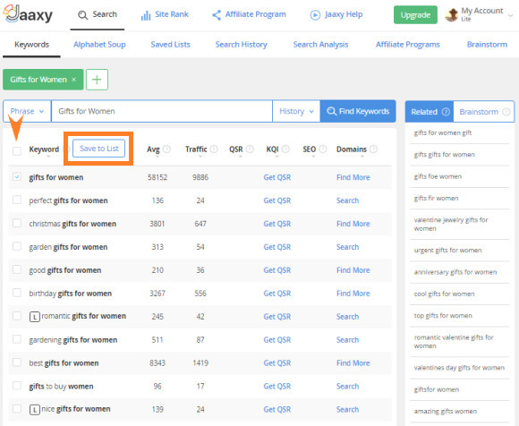Click the Find Keywords button
Image resolution: width=519 pixels, height=426 pixels.
click(x=358, y=111)
